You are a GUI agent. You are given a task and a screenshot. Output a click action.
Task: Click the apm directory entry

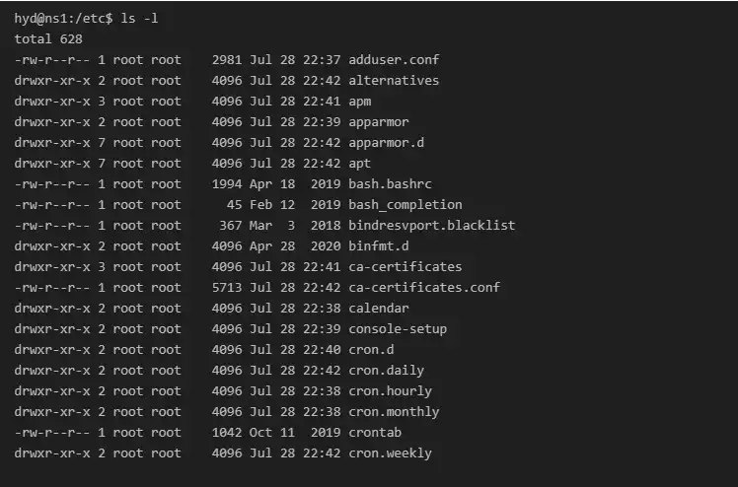[359, 101]
